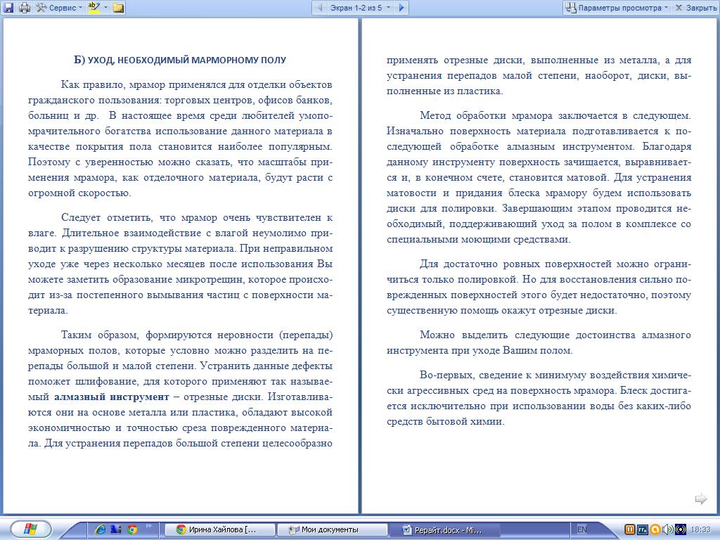720x540 pixels.
Task: Close reading mode with Закрыть
Action: (x=695, y=7)
